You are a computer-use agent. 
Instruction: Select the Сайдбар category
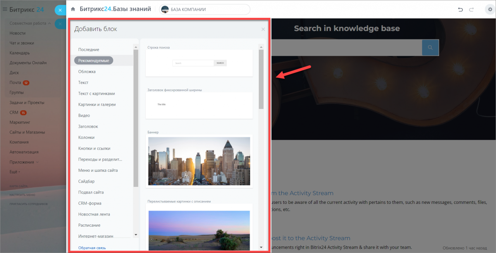tap(86, 181)
